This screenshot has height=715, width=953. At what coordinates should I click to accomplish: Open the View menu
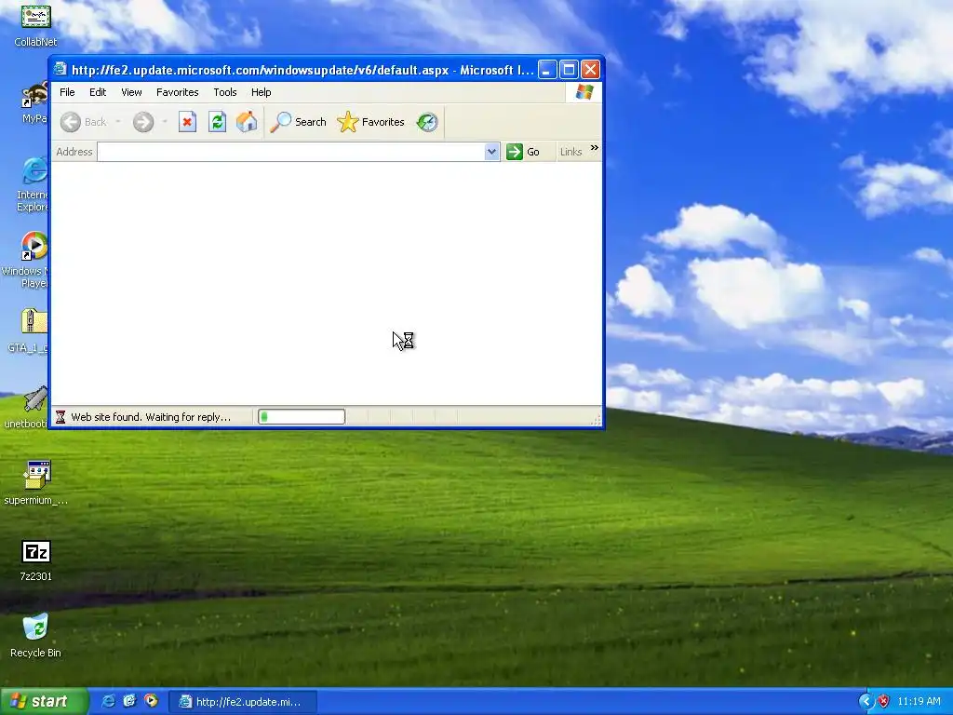131,92
